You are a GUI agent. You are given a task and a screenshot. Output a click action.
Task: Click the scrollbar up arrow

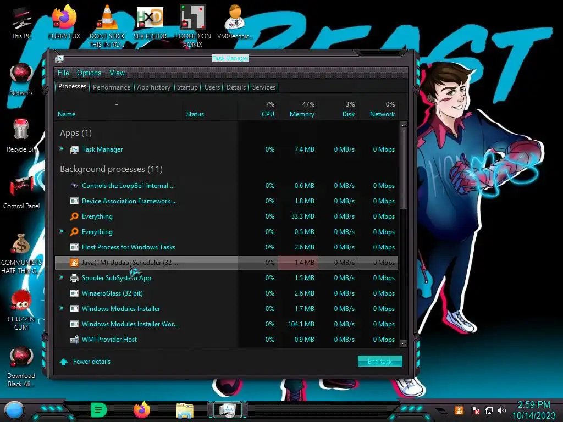point(404,125)
